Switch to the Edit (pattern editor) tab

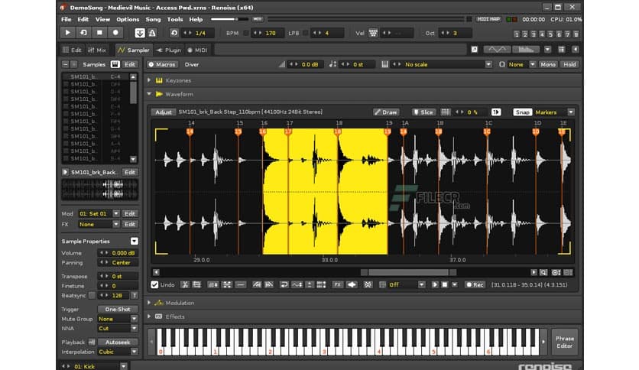72,50
